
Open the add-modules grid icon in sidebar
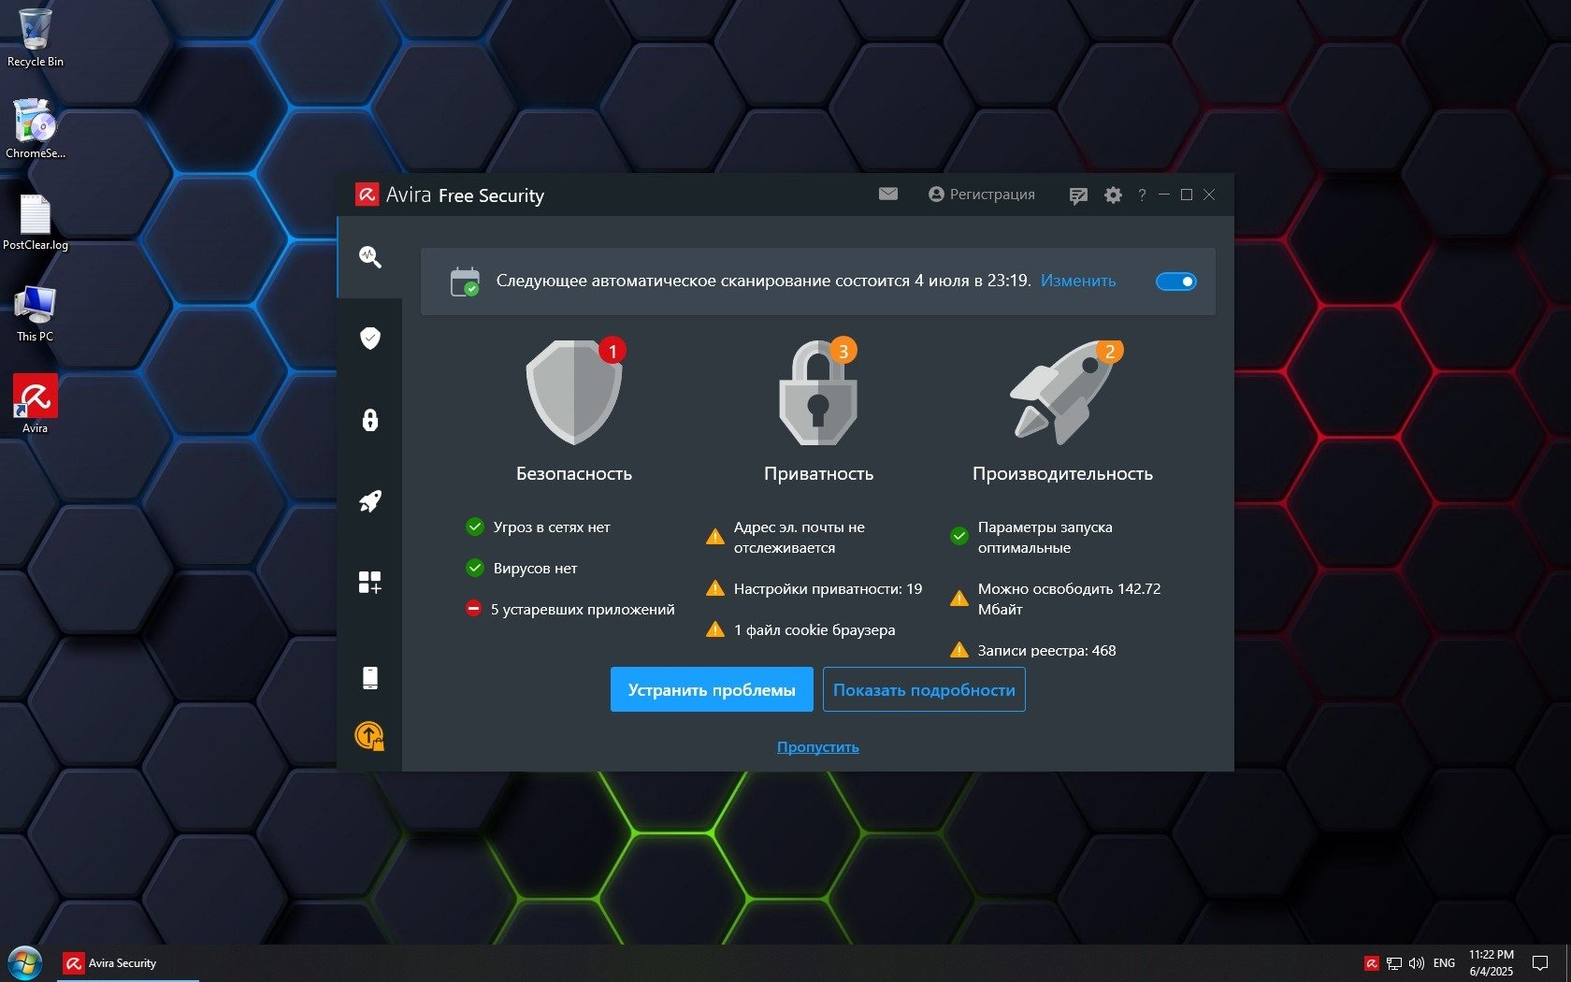pos(370,583)
